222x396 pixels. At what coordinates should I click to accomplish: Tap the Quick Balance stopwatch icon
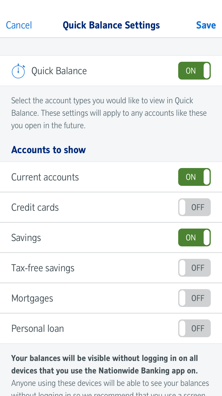click(18, 71)
